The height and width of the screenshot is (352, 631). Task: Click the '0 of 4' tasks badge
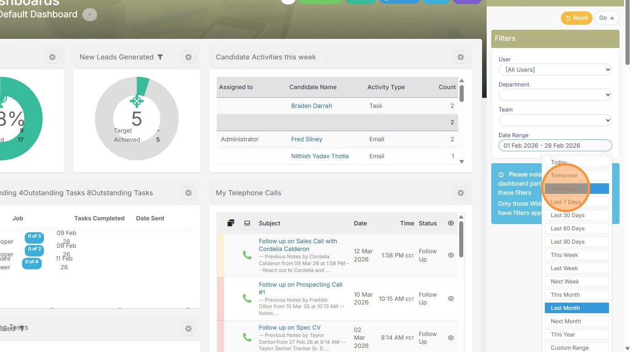32,262
